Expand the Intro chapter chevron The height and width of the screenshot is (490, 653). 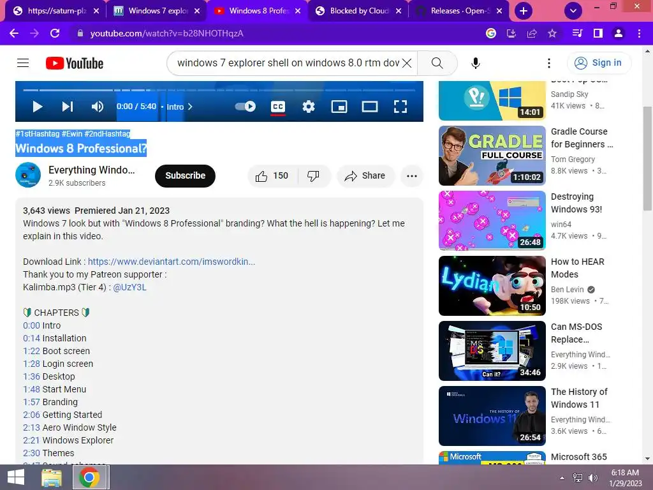pyautogui.click(x=190, y=107)
